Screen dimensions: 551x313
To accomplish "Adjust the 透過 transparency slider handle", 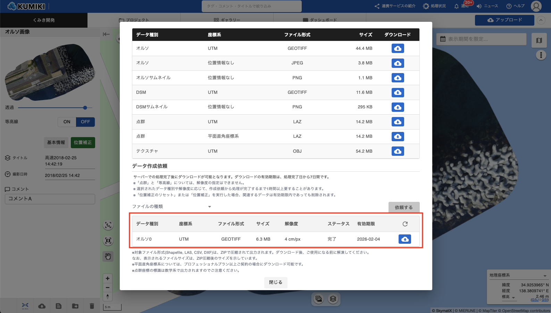I will [85, 108].
